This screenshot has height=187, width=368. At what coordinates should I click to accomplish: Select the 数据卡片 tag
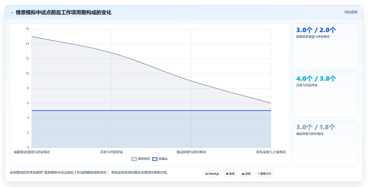pos(265,174)
